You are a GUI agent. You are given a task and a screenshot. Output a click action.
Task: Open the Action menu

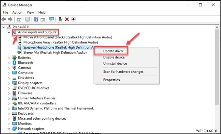[x=17, y=12]
